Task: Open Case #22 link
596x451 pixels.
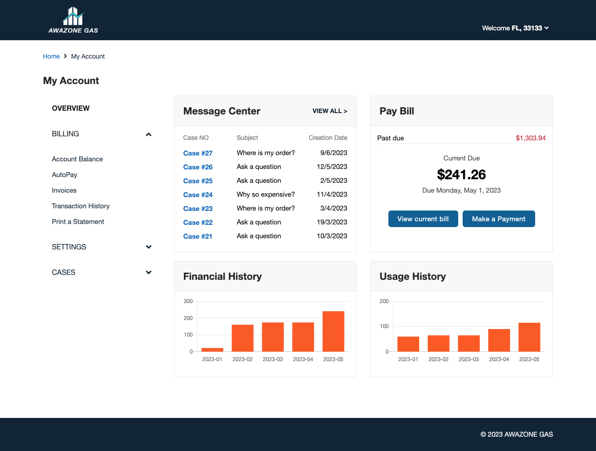Action: coord(198,223)
